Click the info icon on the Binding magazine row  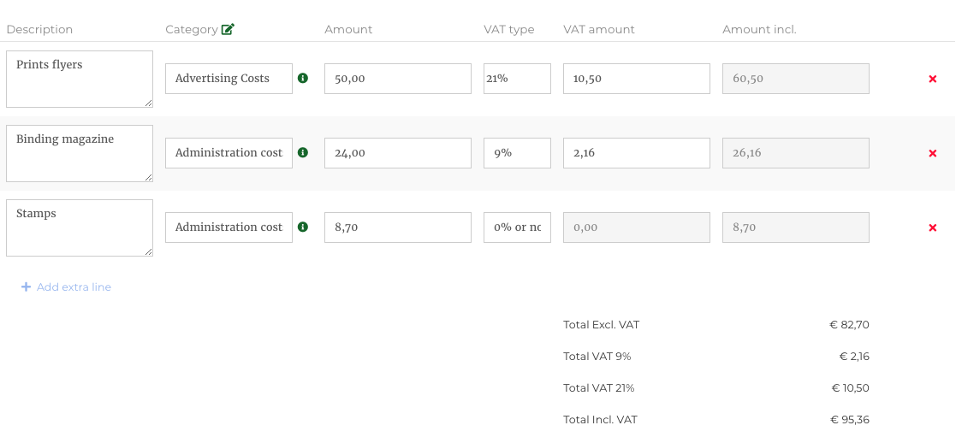point(303,152)
